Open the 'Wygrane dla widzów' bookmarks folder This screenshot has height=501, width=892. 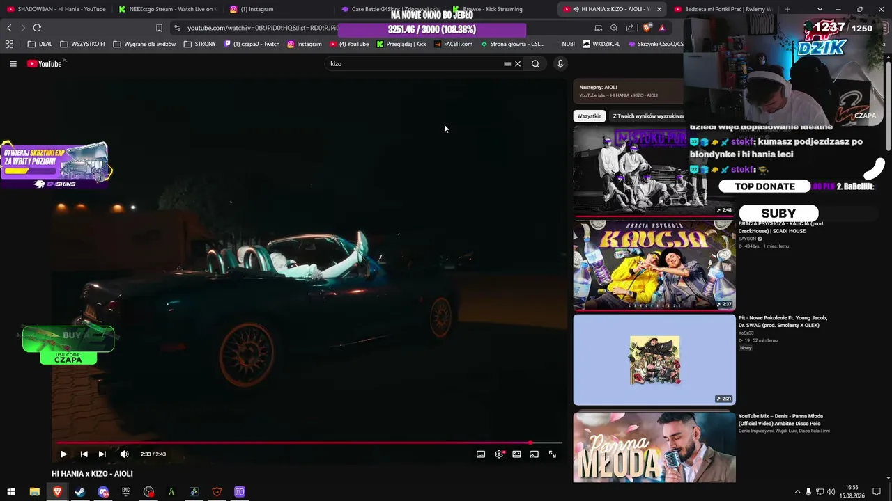[144, 44]
